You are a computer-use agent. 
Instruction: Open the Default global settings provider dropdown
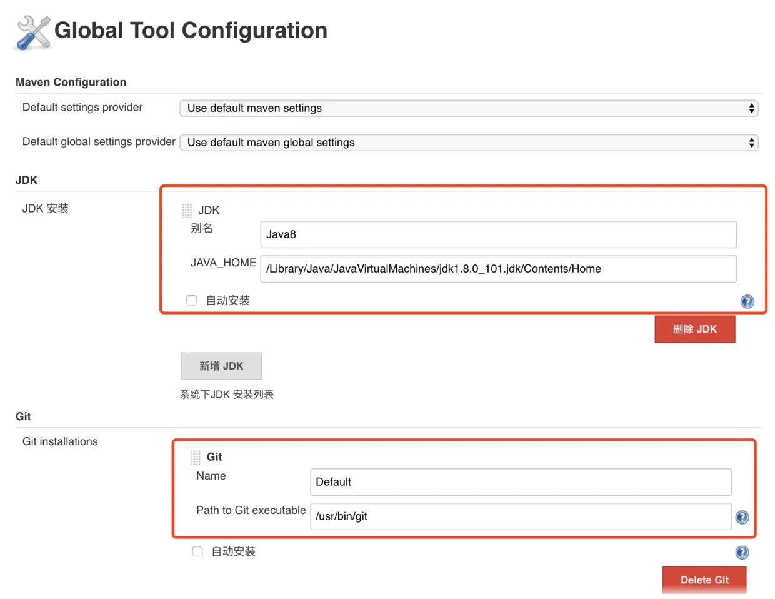pyautogui.click(x=469, y=143)
